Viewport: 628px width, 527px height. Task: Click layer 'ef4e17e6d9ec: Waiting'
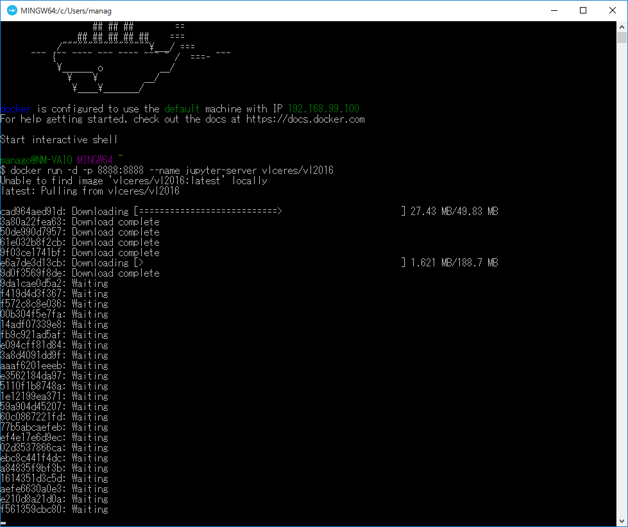(x=55, y=437)
